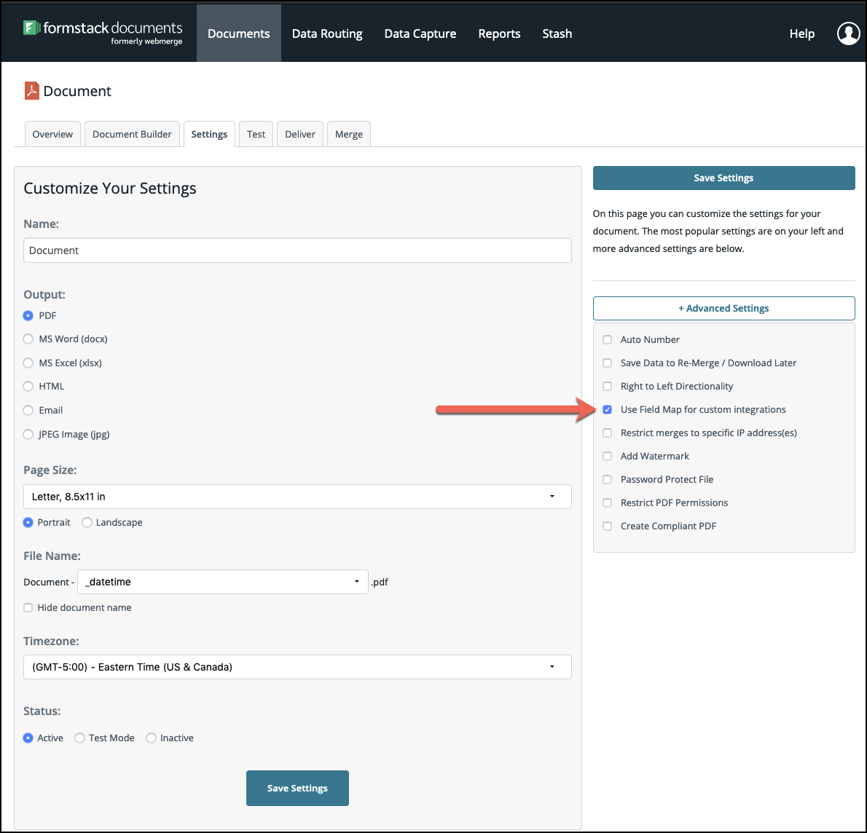867x833 pixels.
Task: Click the PDF document icon beside title
Action: point(31,90)
